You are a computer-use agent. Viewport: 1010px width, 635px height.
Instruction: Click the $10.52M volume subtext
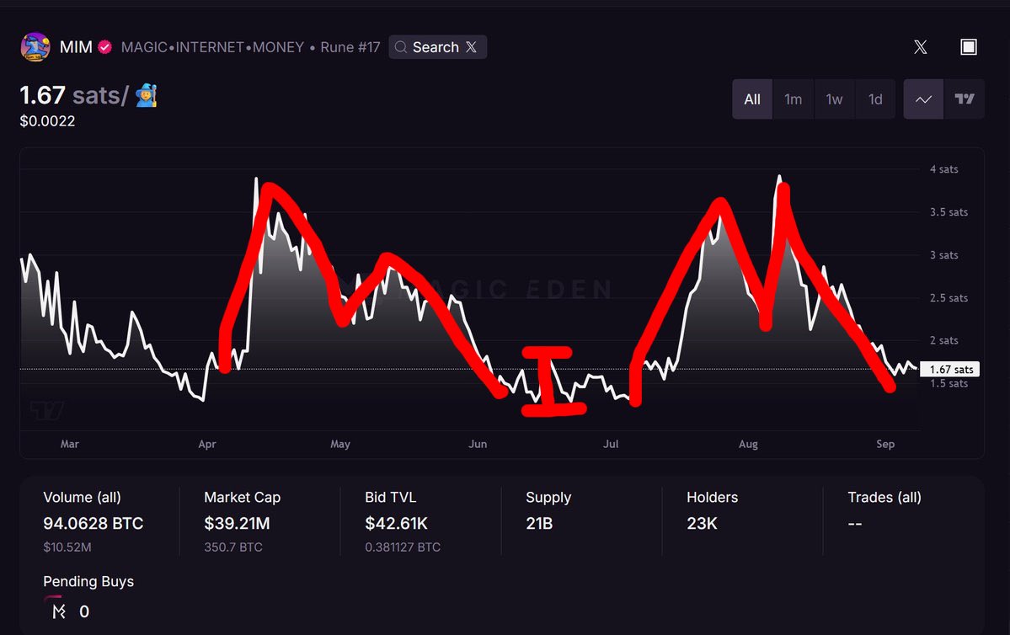tap(67, 547)
